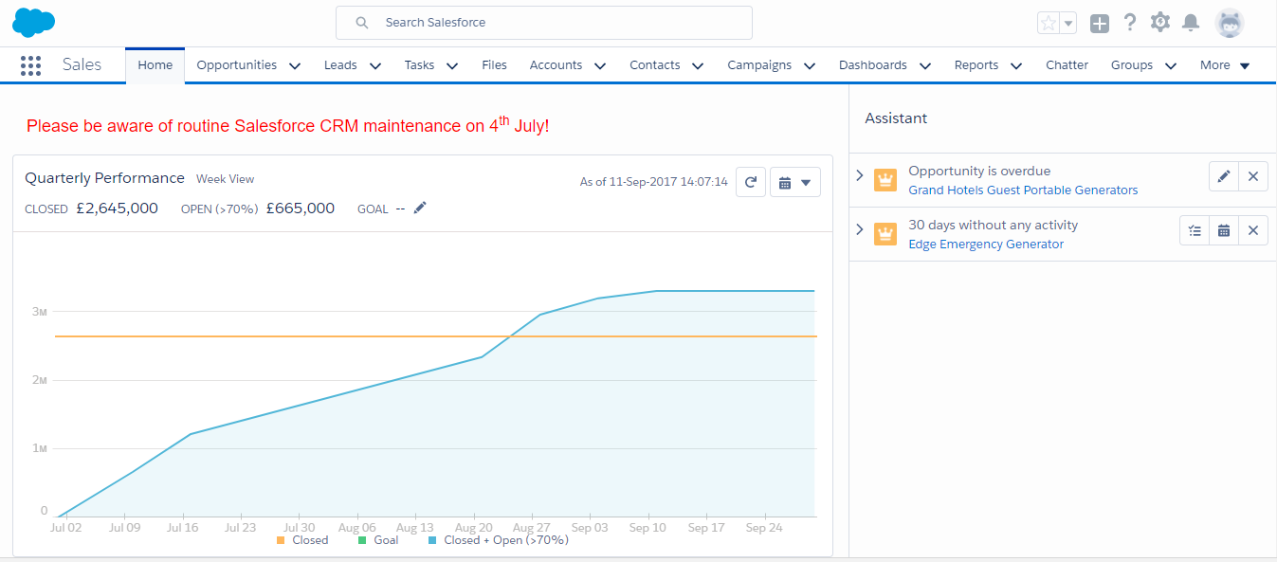Click the As of 11-Sep-2017 timestamp

pyautogui.click(x=654, y=181)
